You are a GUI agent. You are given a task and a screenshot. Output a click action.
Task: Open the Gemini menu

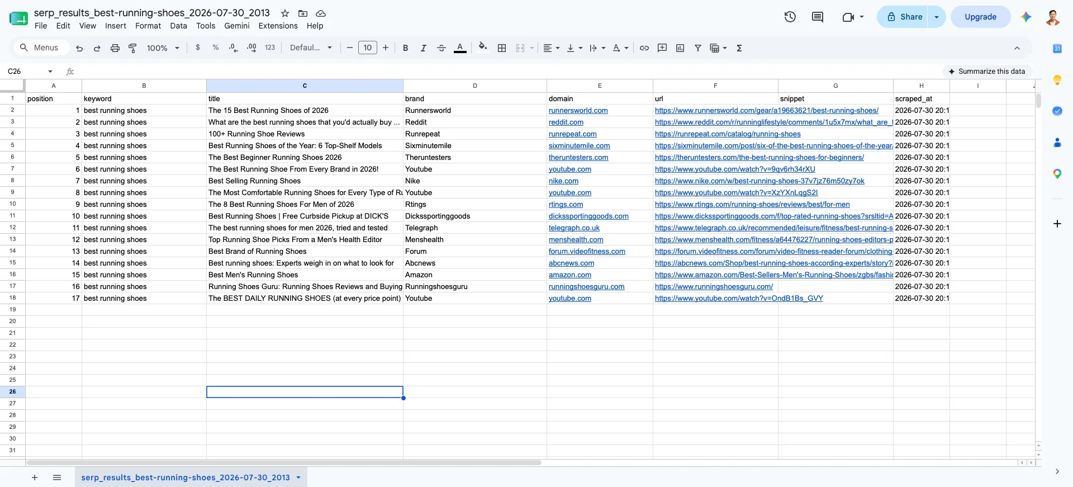tap(237, 26)
